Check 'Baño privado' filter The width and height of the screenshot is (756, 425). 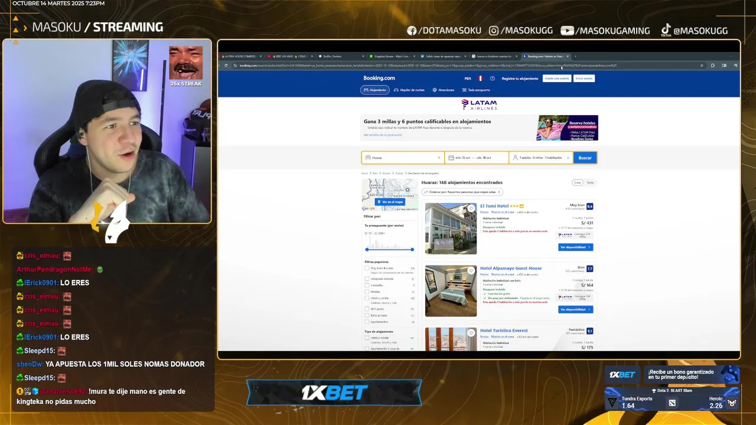[367, 315]
